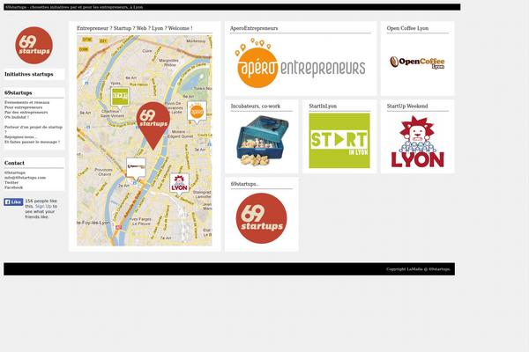Click the 69startups logo in the sidebar
The height and width of the screenshot is (352, 529).
tap(34, 46)
